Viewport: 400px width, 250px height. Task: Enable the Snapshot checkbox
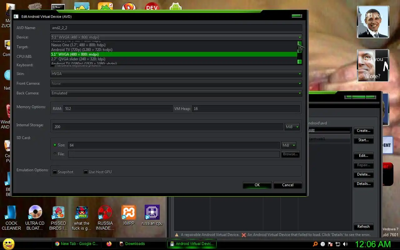[55, 172]
